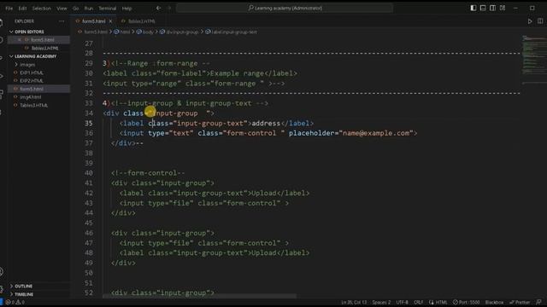Open the Selection menu
This screenshot has width=547, height=307.
[x=42, y=8]
